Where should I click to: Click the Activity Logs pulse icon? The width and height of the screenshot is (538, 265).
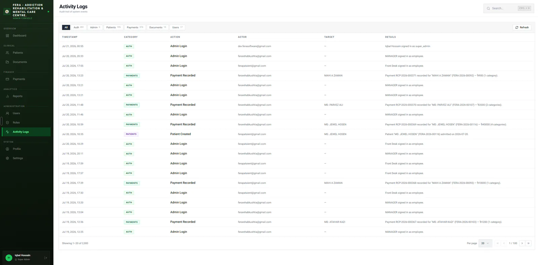coord(7,132)
